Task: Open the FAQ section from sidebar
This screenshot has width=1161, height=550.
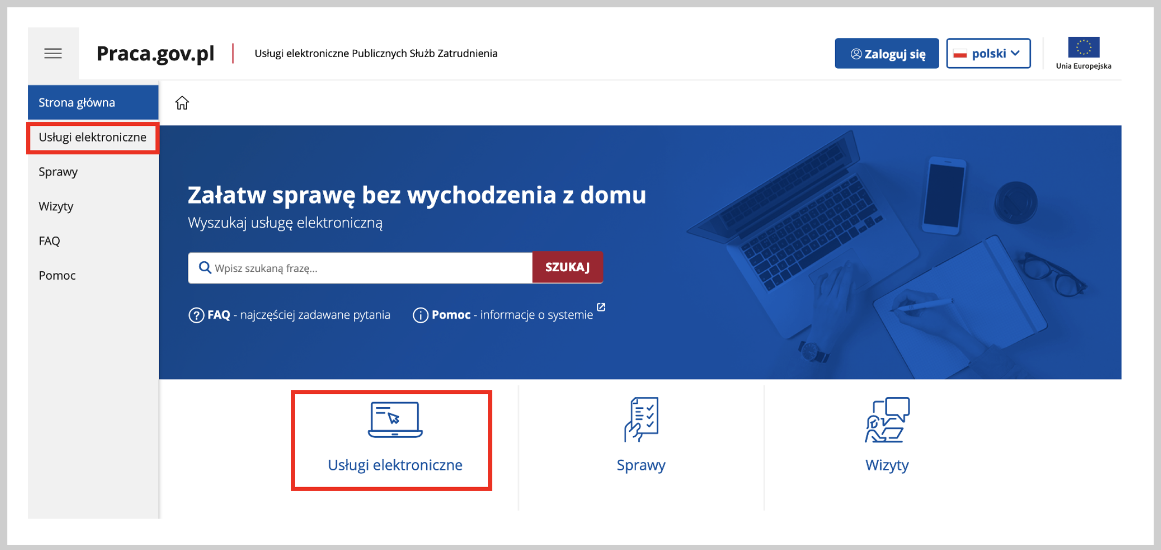Action: [49, 240]
